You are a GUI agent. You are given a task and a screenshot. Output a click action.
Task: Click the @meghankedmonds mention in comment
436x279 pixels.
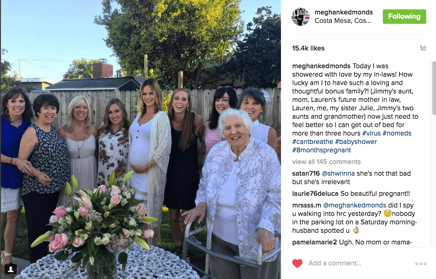[354, 205]
